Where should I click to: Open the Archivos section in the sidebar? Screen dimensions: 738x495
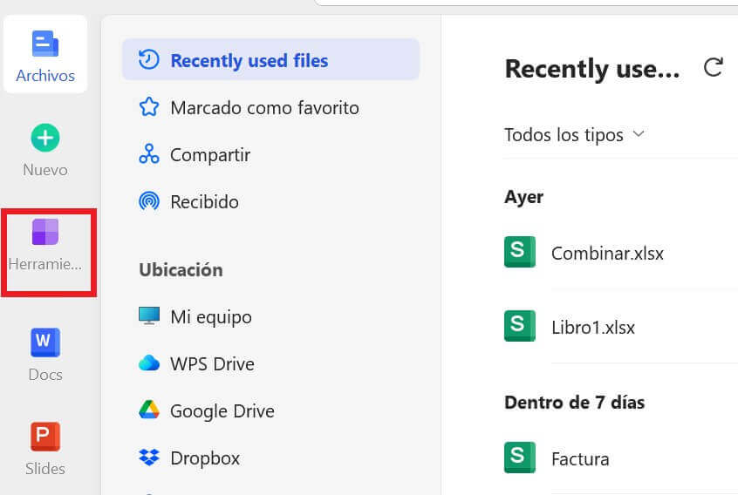click(x=45, y=55)
